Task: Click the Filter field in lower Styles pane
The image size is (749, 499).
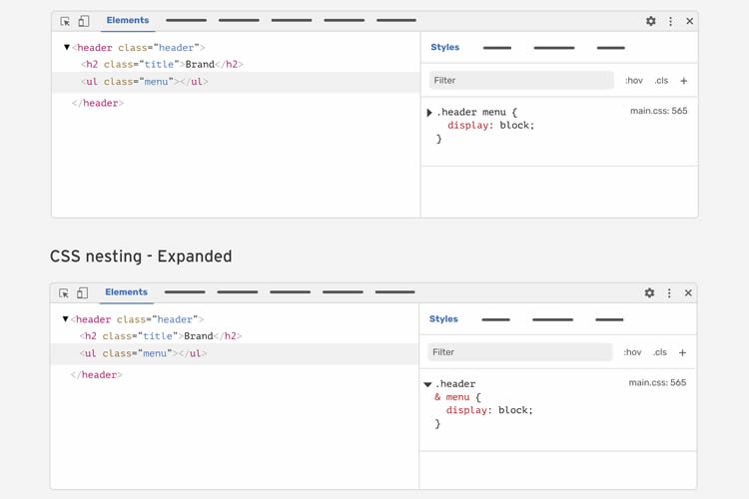Action: coord(519,352)
